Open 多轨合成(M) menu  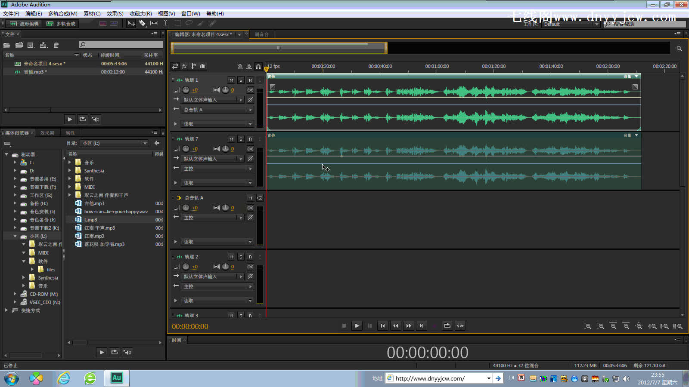(63, 13)
